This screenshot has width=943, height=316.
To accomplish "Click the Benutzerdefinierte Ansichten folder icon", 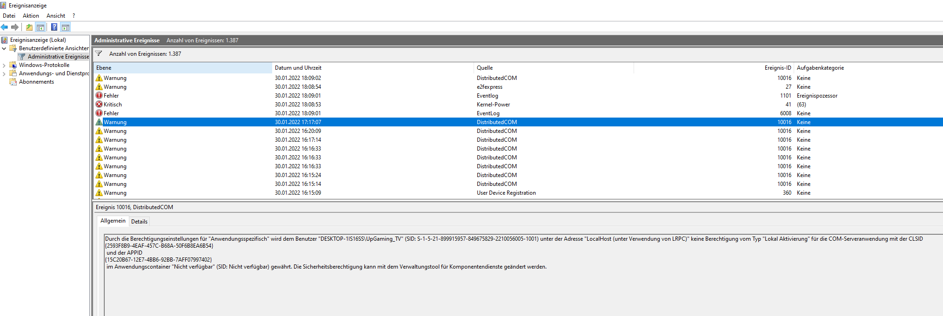I will pyautogui.click(x=13, y=48).
